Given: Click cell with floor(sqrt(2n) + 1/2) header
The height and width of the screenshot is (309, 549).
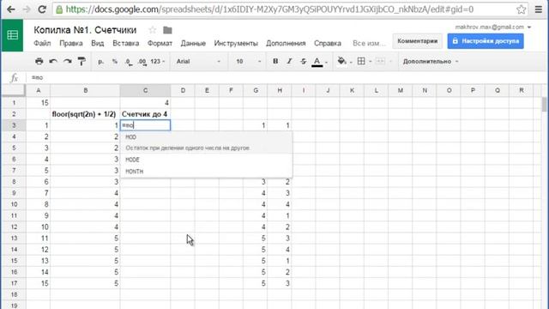Looking at the screenshot, I should (85, 114).
